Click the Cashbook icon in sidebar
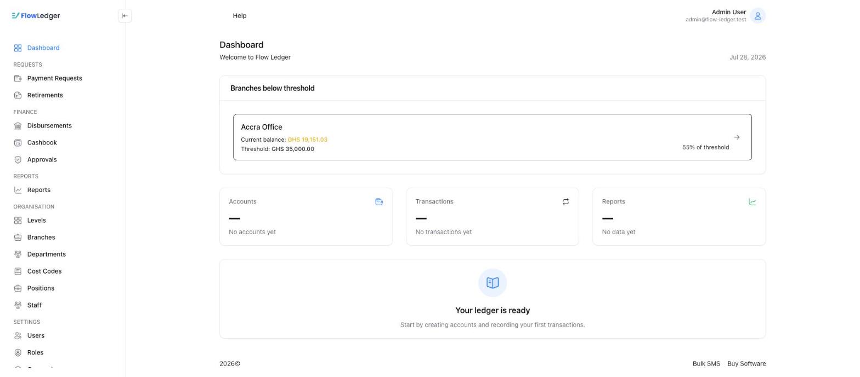 click(x=18, y=143)
